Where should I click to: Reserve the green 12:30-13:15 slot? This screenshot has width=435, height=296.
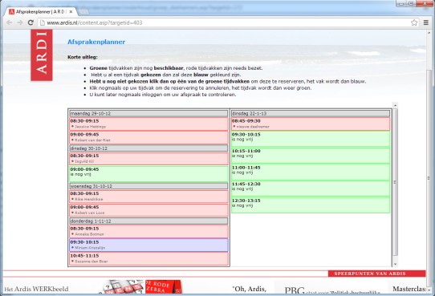311,205
